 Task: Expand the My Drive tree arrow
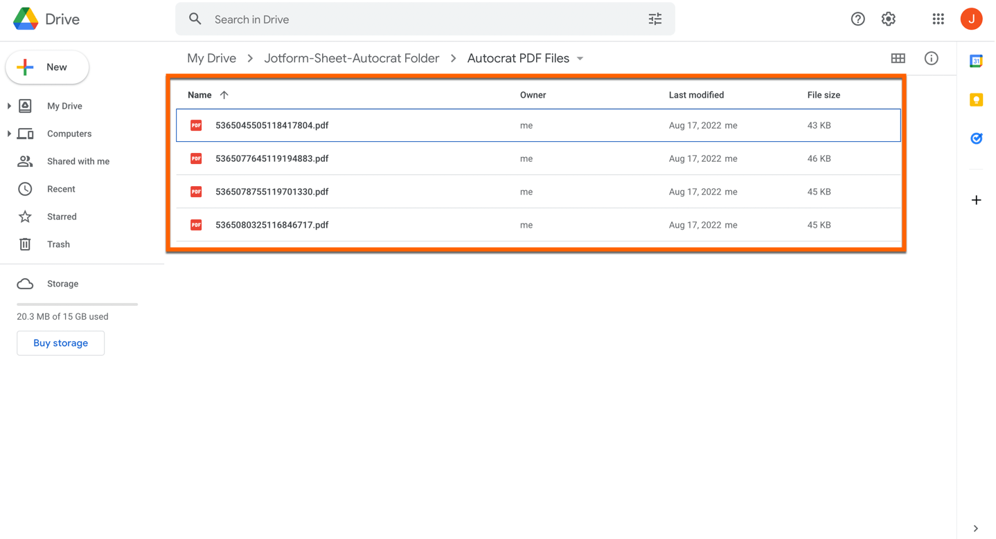(x=9, y=106)
